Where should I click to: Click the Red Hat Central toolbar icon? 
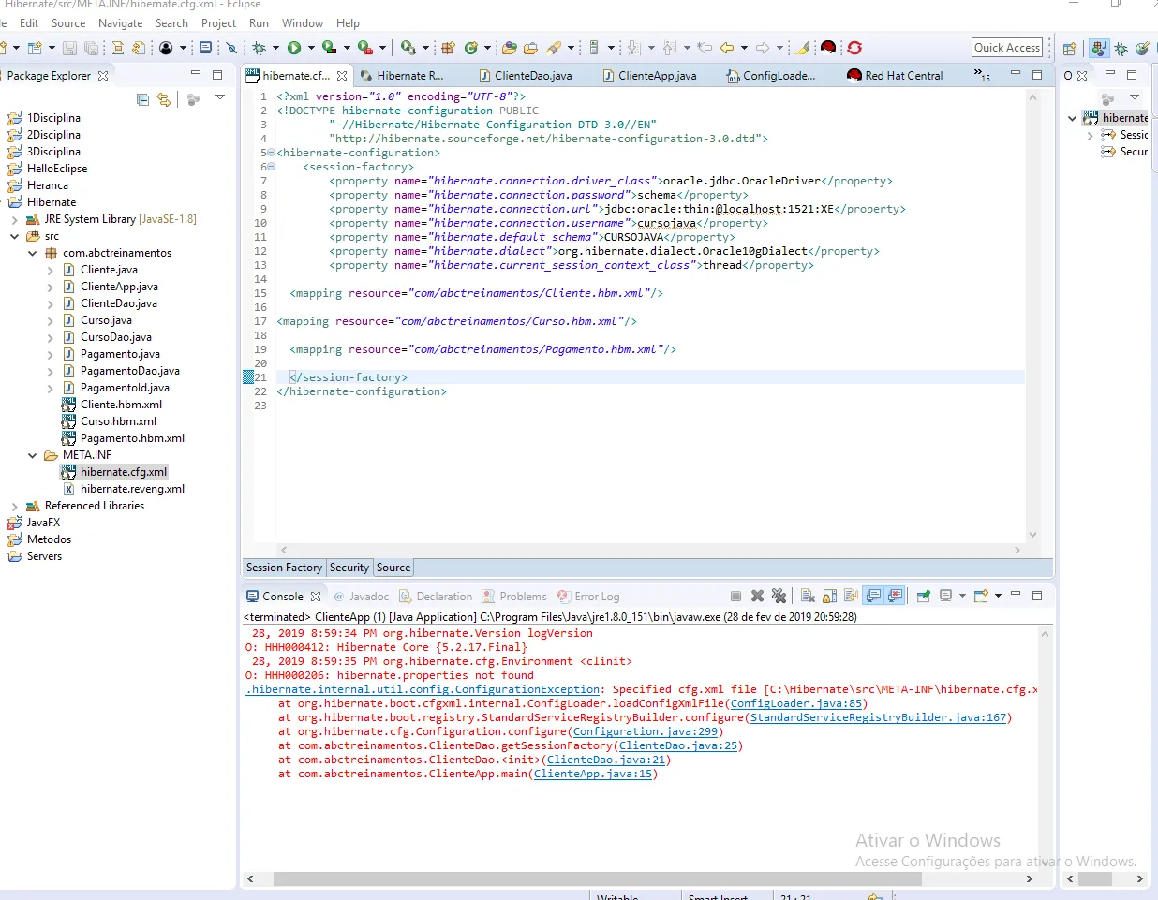(828, 48)
